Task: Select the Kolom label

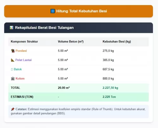Action: pyautogui.click(x=20, y=79)
